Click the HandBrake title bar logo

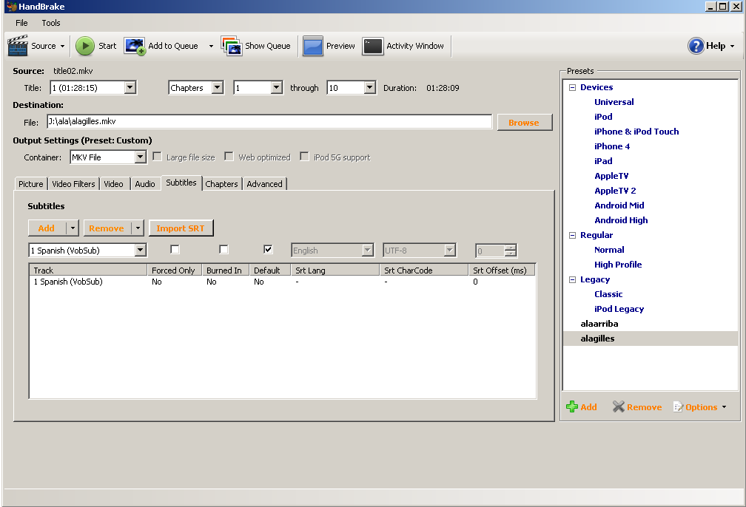[x=11, y=6]
